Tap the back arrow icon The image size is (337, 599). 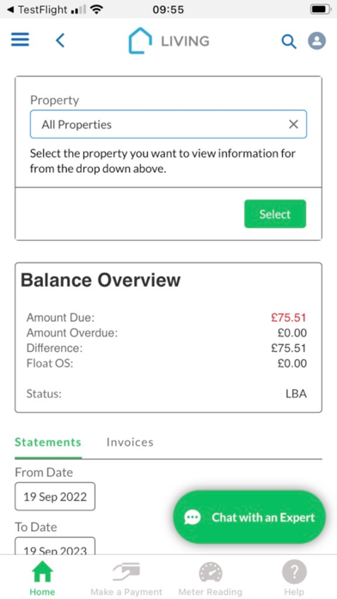coord(60,40)
